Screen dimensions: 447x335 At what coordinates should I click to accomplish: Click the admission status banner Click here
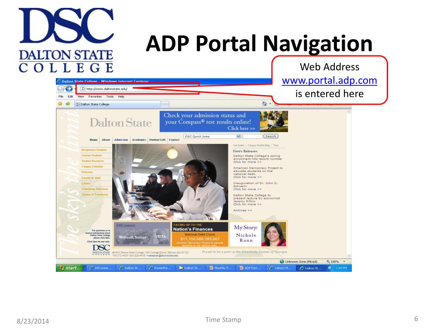[241, 129]
